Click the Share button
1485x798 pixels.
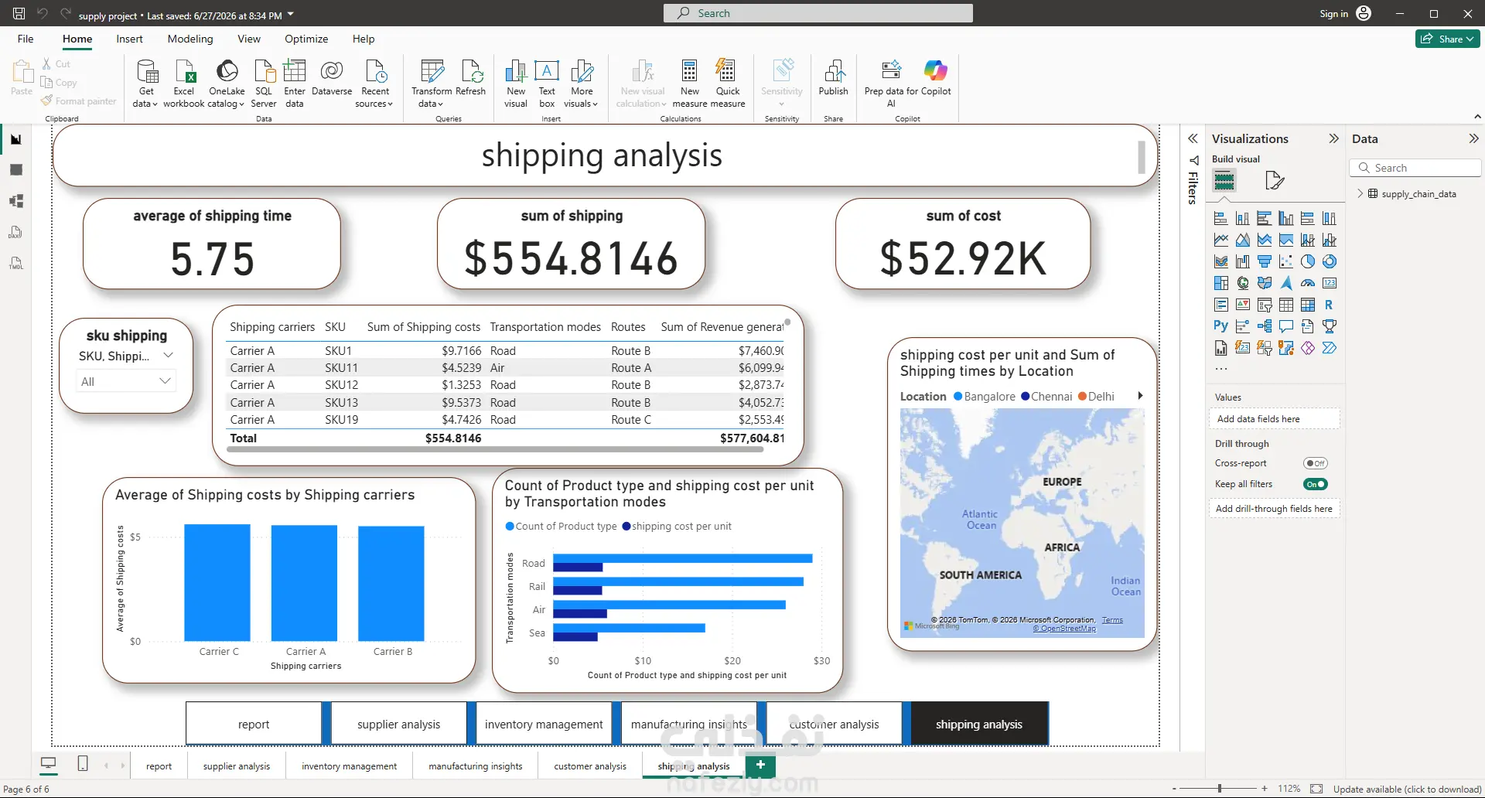tap(1448, 39)
